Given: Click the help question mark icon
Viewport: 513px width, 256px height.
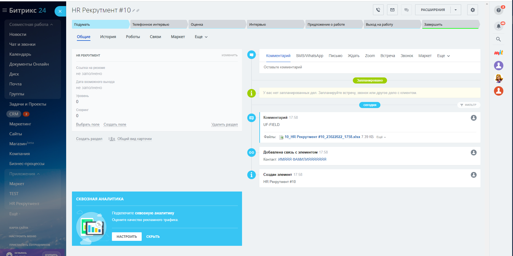Looking at the screenshot, I should [x=498, y=10].
